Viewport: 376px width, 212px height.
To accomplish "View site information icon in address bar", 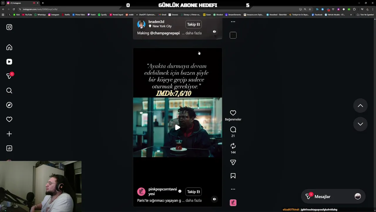I will pyautogui.click(x=20, y=9).
